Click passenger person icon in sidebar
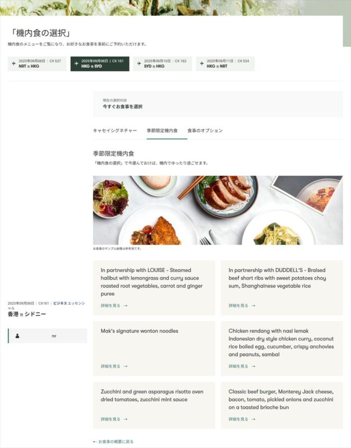Screen dimensions: 351x448 click(x=17, y=336)
